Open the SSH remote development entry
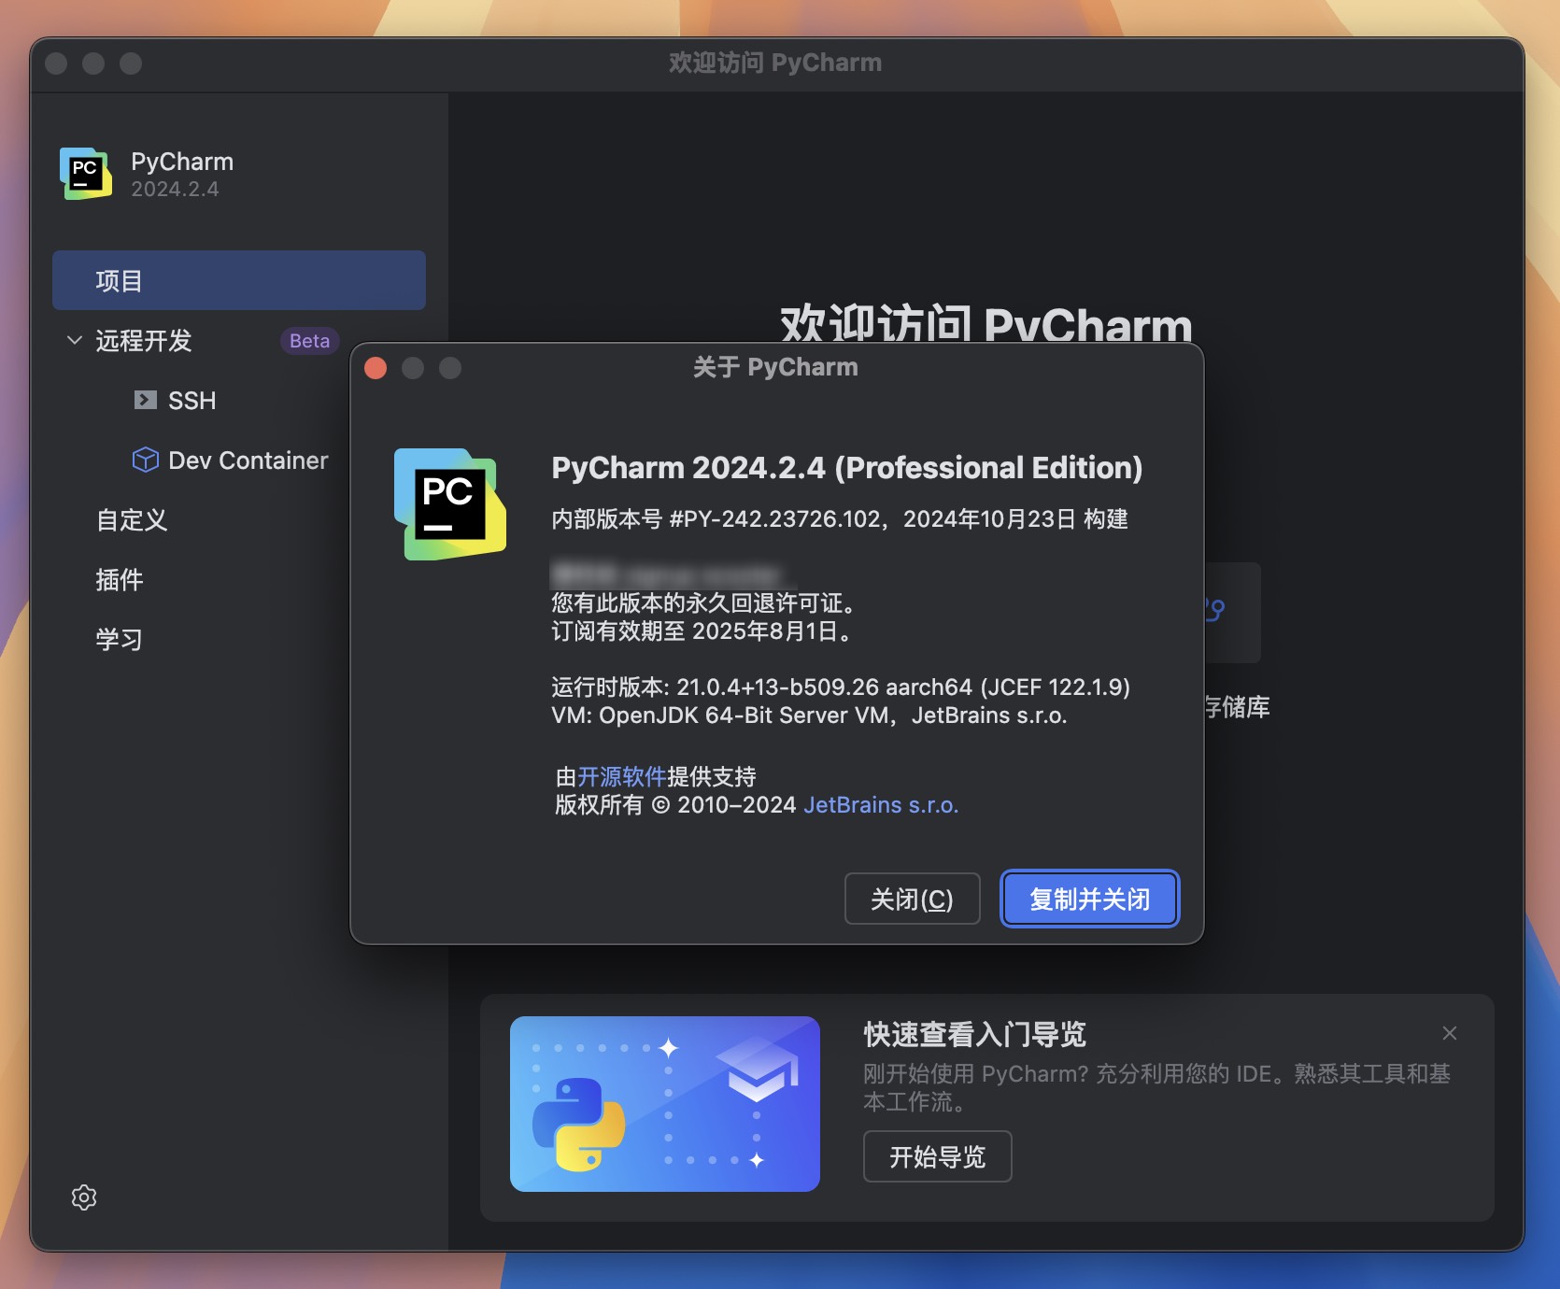1560x1289 pixels. point(191,401)
